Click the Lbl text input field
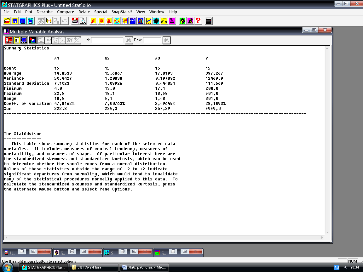Viewport: 363px width, 272px height. [107, 40]
